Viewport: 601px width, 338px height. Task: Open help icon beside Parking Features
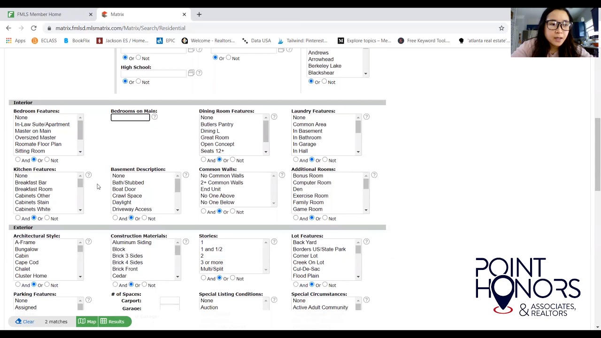coord(88,300)
